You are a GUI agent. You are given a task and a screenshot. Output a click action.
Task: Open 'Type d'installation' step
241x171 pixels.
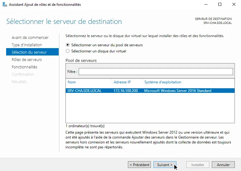point(27,45)
